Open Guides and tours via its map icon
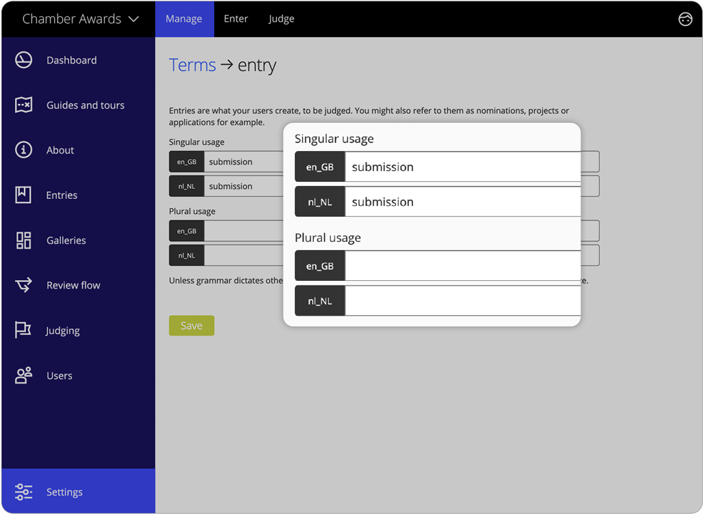Viewport: 703px width, 516px height. tap(23, 105)
